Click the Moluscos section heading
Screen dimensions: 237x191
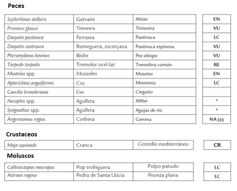(19, 156)
